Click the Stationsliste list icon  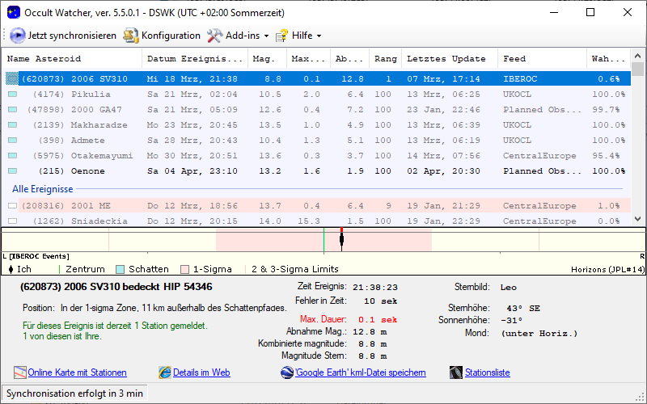click(x=455, y=372)
